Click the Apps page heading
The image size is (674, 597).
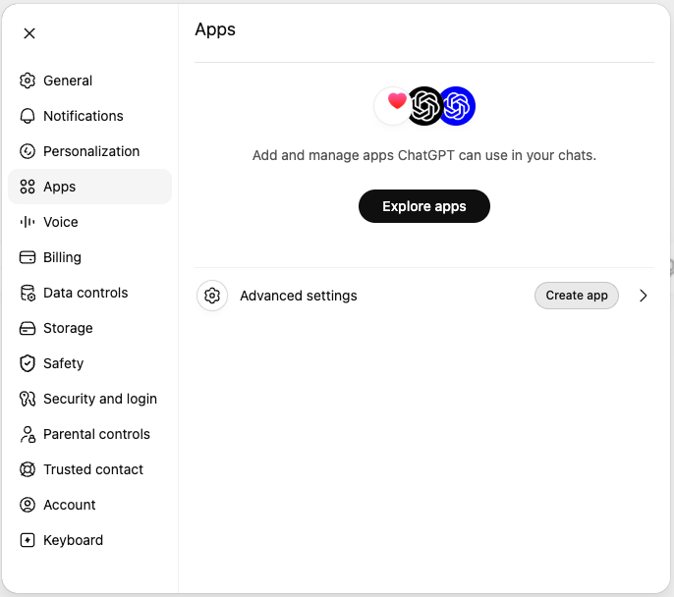point(215,30)
